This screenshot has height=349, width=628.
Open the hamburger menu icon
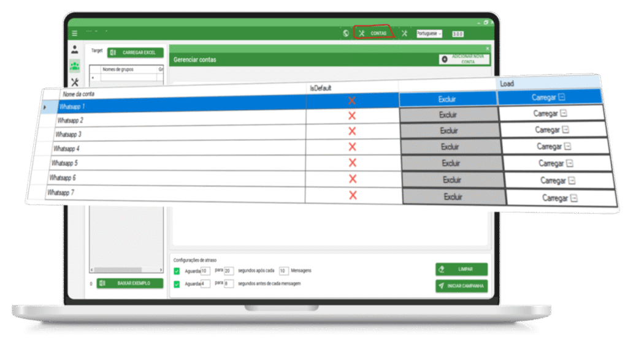pos(75,33)
